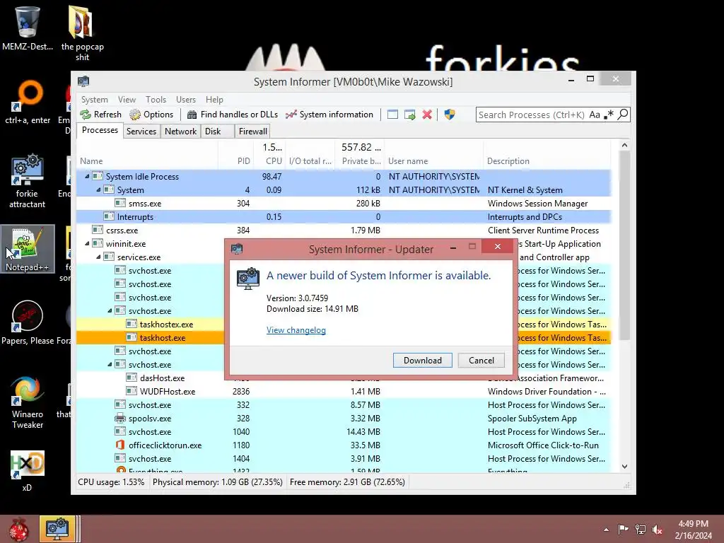Open the View menu

pyautogui.click(x=127, y=100)
